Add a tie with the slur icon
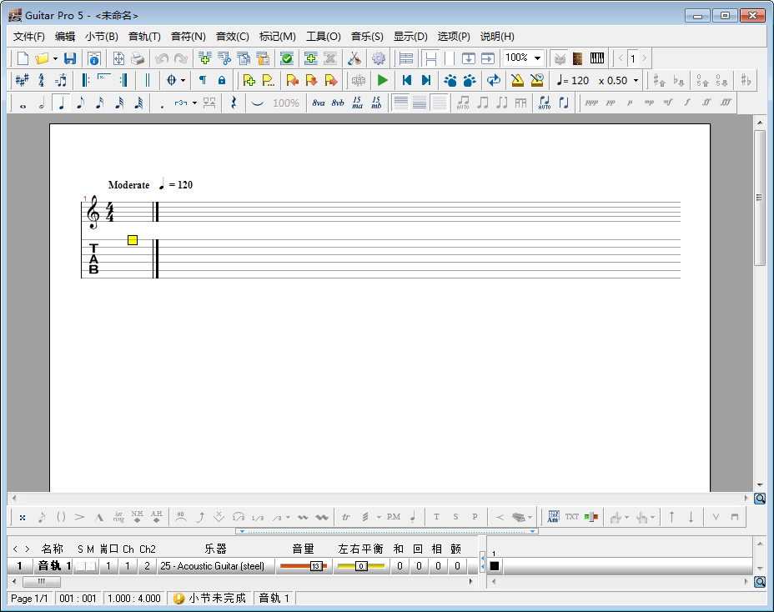Screen dimensions: 774x612 click(257, 103)
